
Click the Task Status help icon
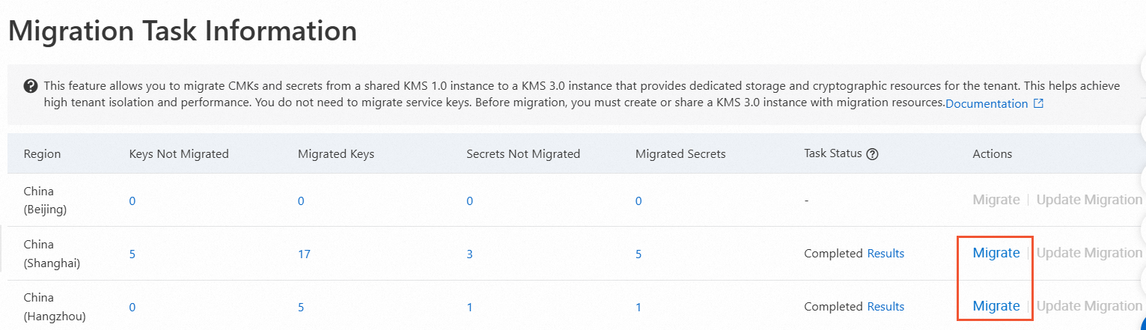point(871,154)
